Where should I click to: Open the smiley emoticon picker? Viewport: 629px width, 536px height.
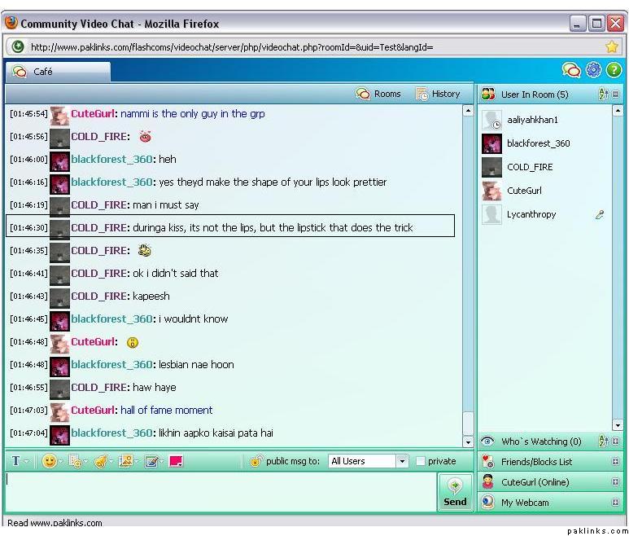point(50,461)
